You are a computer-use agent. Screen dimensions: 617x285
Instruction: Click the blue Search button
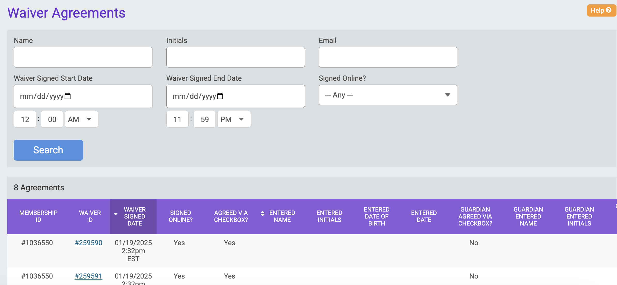click(x=48, y=150)
